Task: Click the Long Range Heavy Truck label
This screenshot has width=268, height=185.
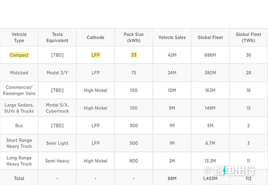Action: pyautogui.click(x=19, y=161)
